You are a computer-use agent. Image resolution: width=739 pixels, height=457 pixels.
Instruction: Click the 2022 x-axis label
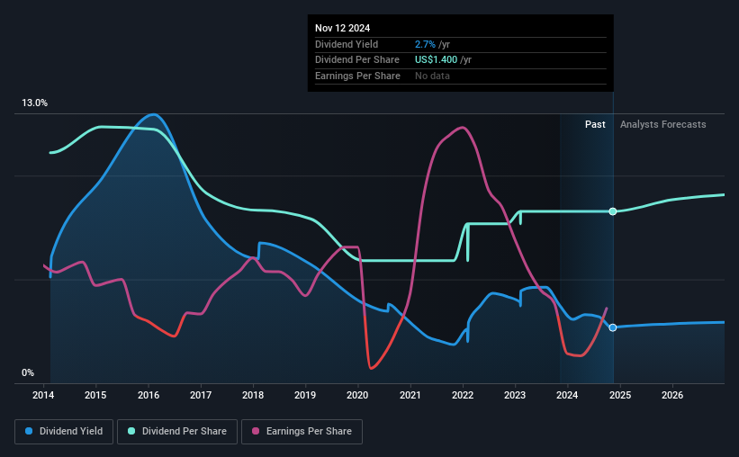(x=463, y=395)
